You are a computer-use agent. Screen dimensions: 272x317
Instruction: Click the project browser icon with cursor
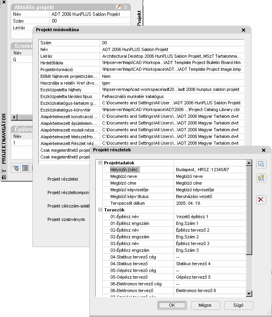tap(16, 168)
